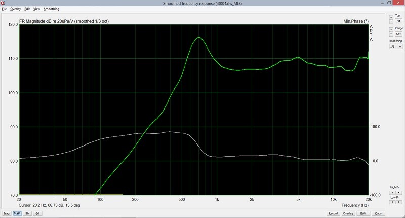Screen dimensions: 405x218
Task: Click the 'FR Magnitude dB re 20uPa/V' graph title
Action: click(46, 21)
